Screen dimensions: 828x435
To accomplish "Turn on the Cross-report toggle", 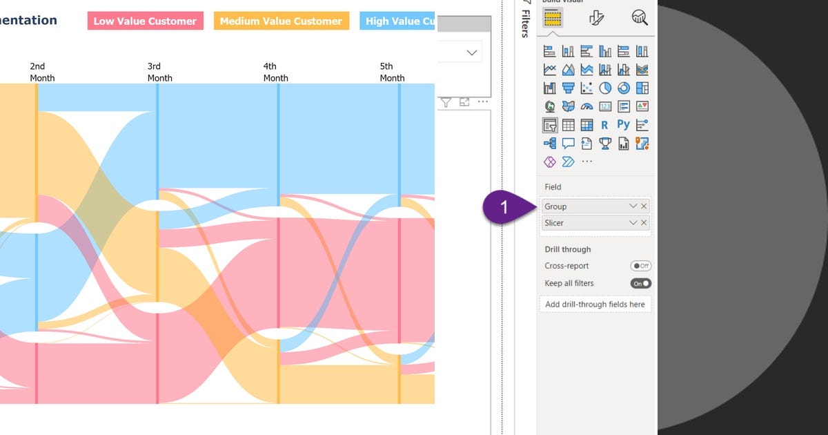I will coord(640,266).
